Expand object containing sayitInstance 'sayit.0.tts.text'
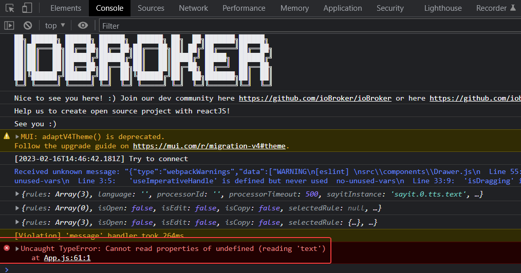Image resolution: width=521 pixels, height=273 pixels. 17,194
